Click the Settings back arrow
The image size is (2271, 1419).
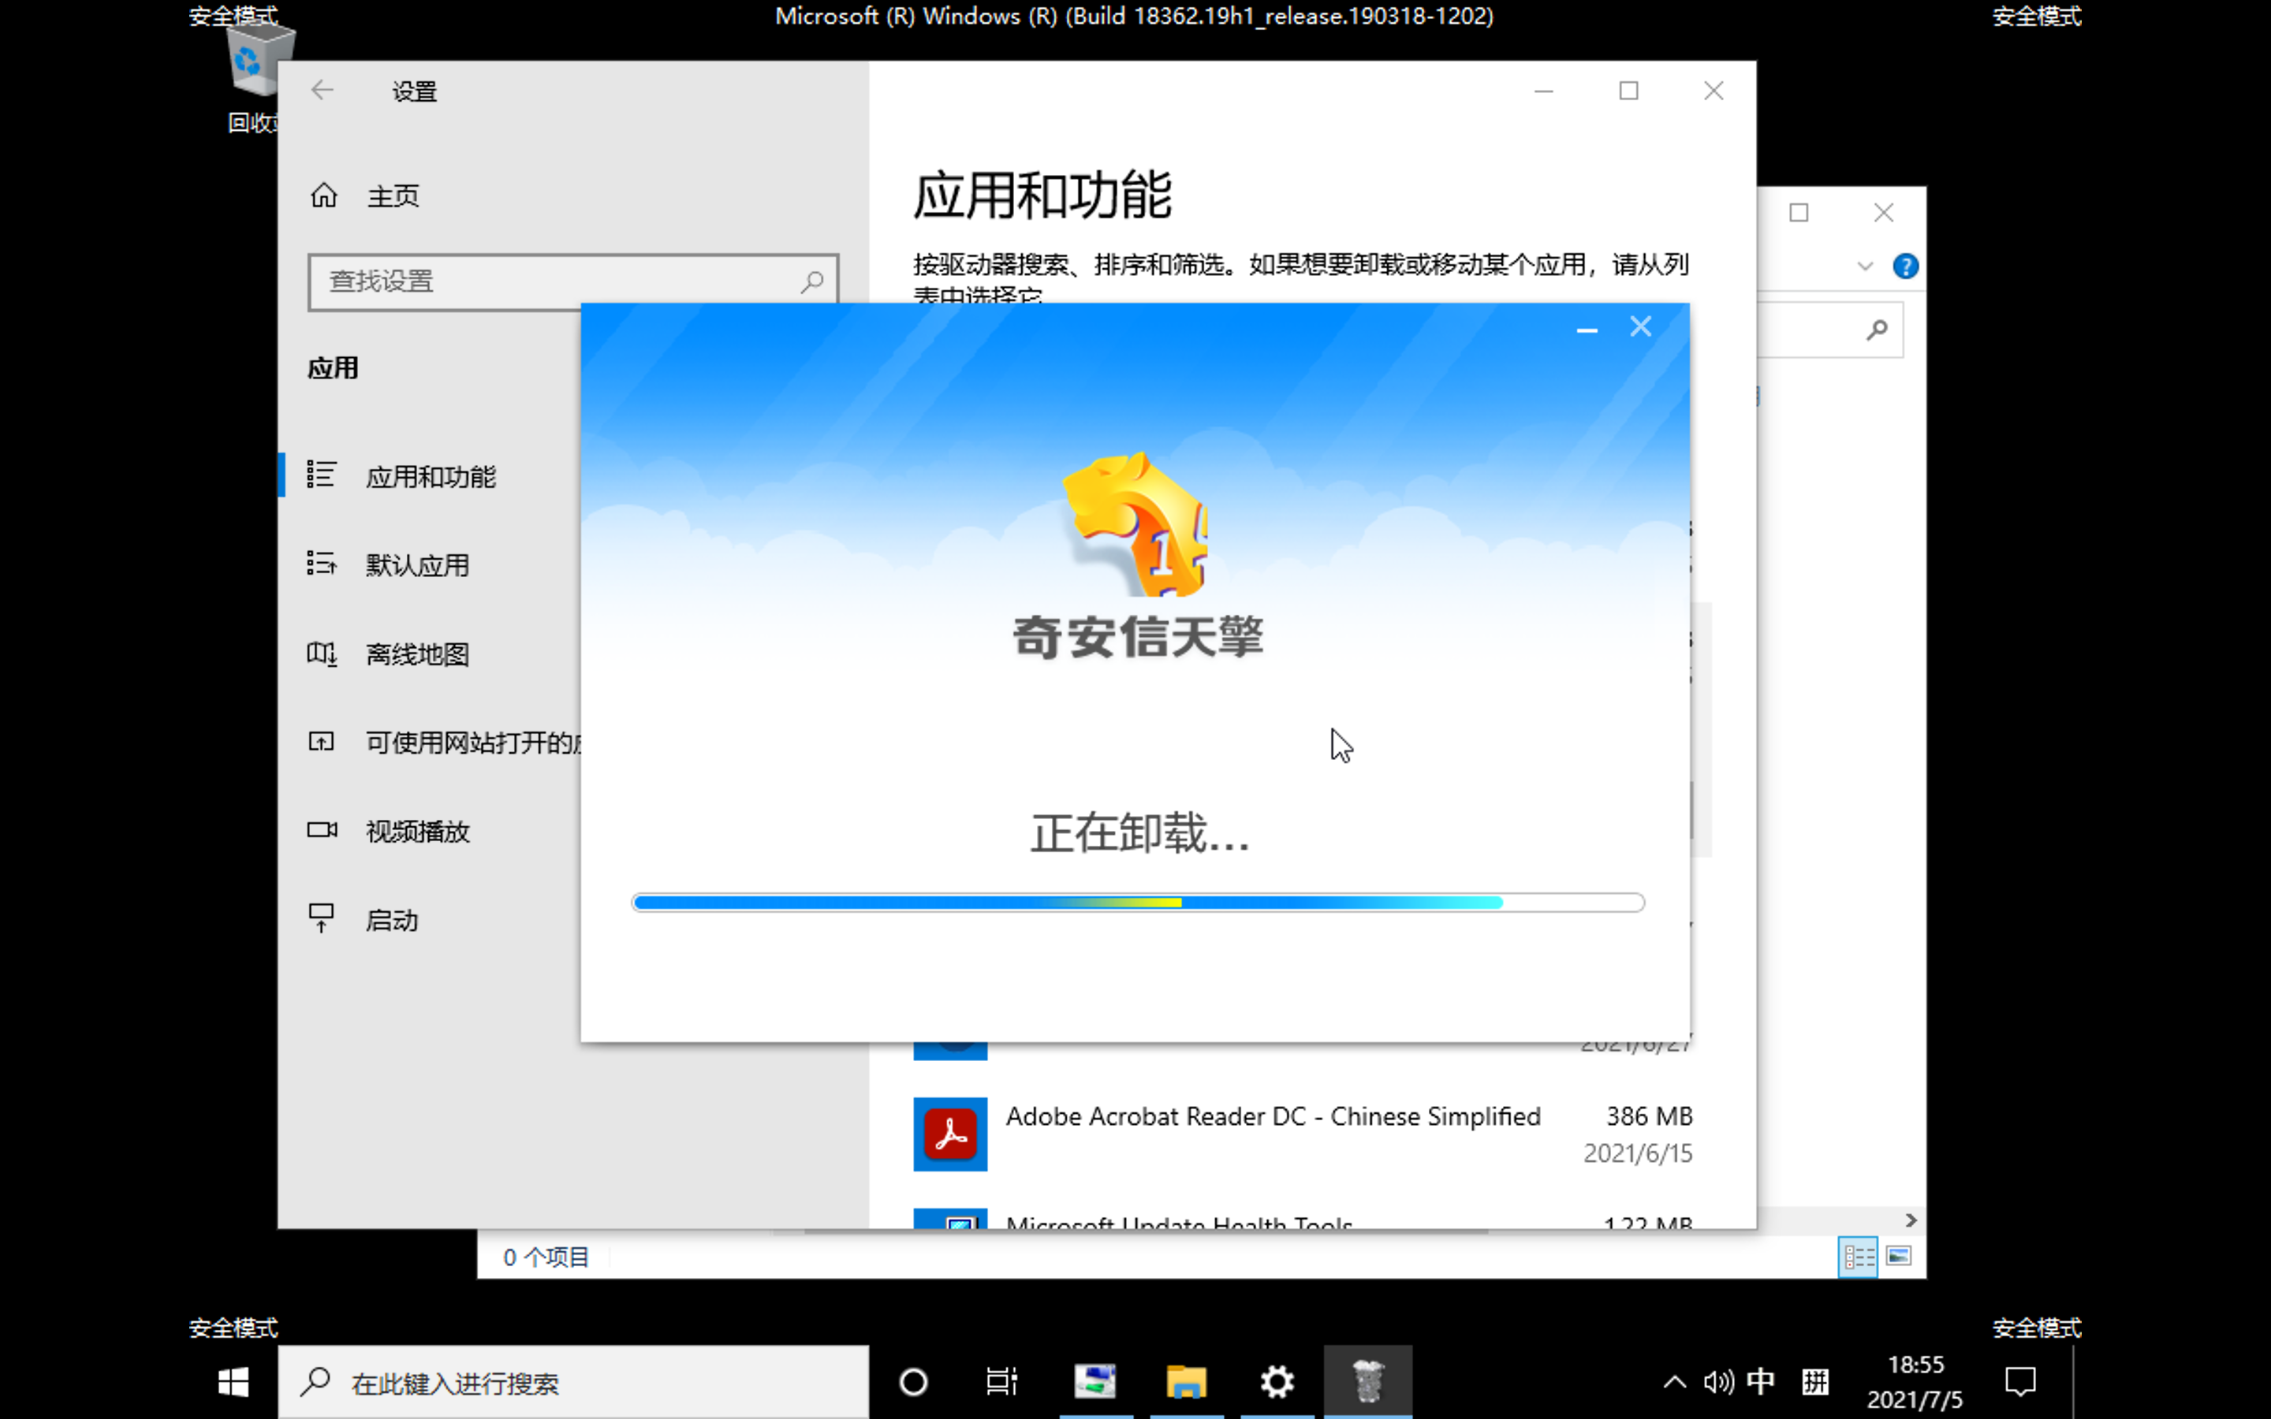tap(322, 90)
